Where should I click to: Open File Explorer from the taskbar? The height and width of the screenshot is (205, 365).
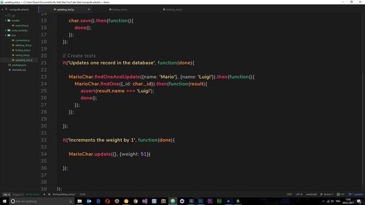click(80, 201)
